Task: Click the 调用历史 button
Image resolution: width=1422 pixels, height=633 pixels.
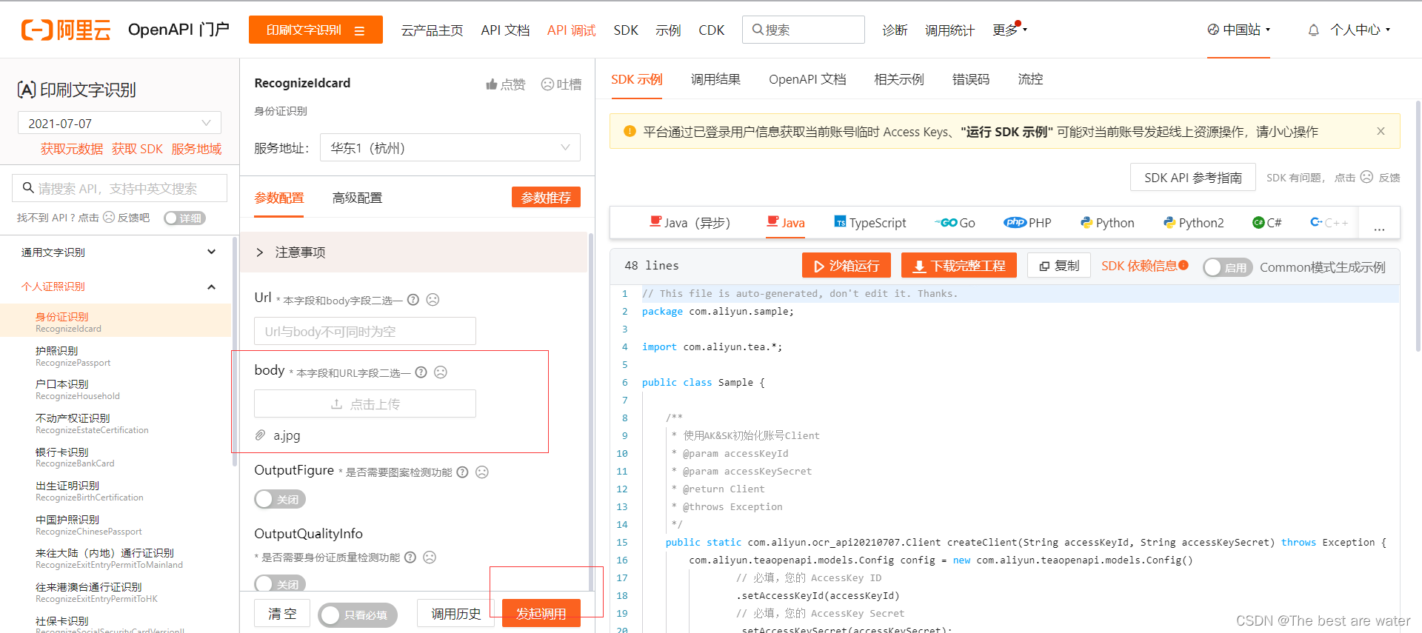Action: (455, 614)
